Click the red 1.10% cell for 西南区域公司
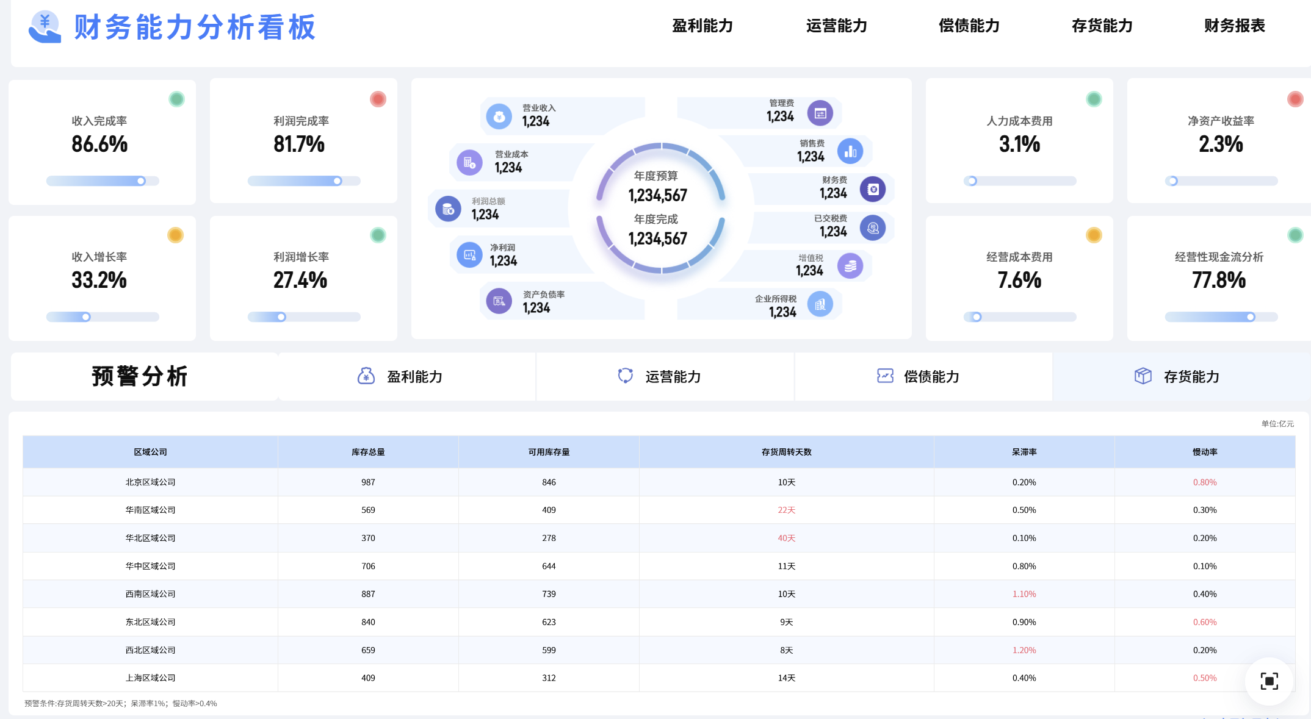Viewport: 1311px width, 719px height. (x=1024, y=594)
